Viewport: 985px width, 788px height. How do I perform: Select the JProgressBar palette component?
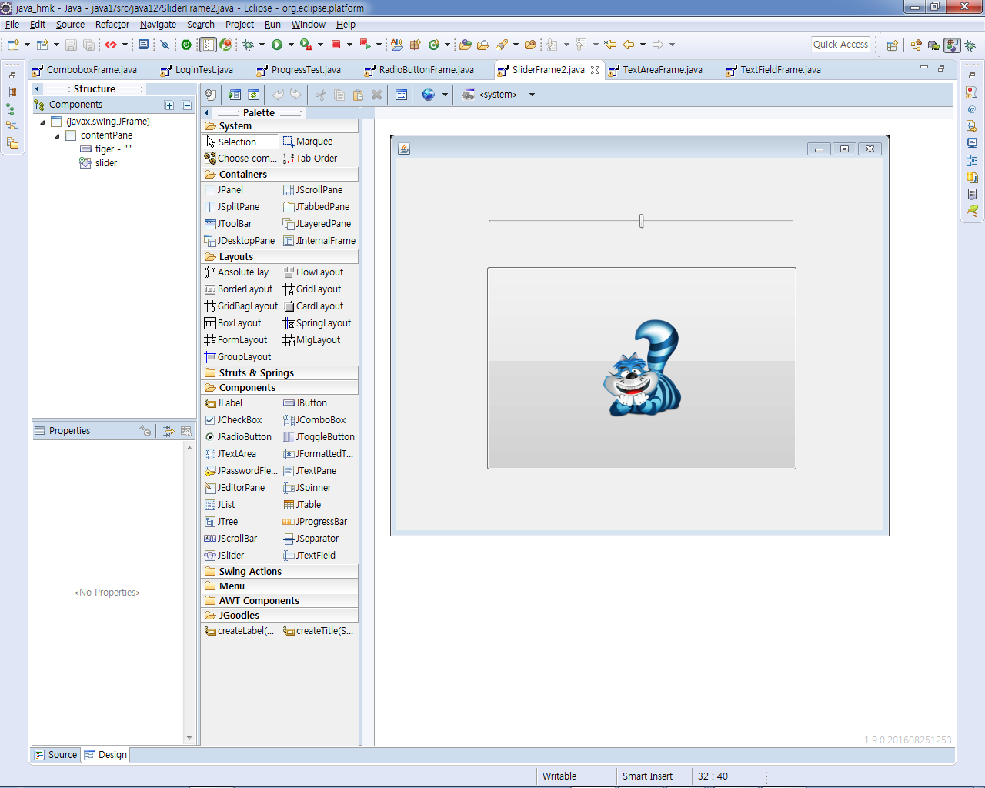coord(316,522)
